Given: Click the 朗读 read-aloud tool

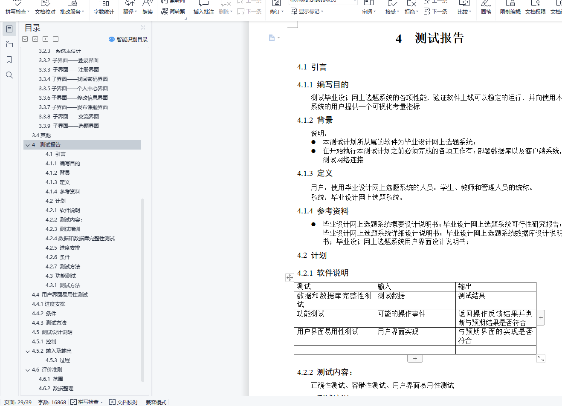Looking at the screenshot, I should 148,8.
